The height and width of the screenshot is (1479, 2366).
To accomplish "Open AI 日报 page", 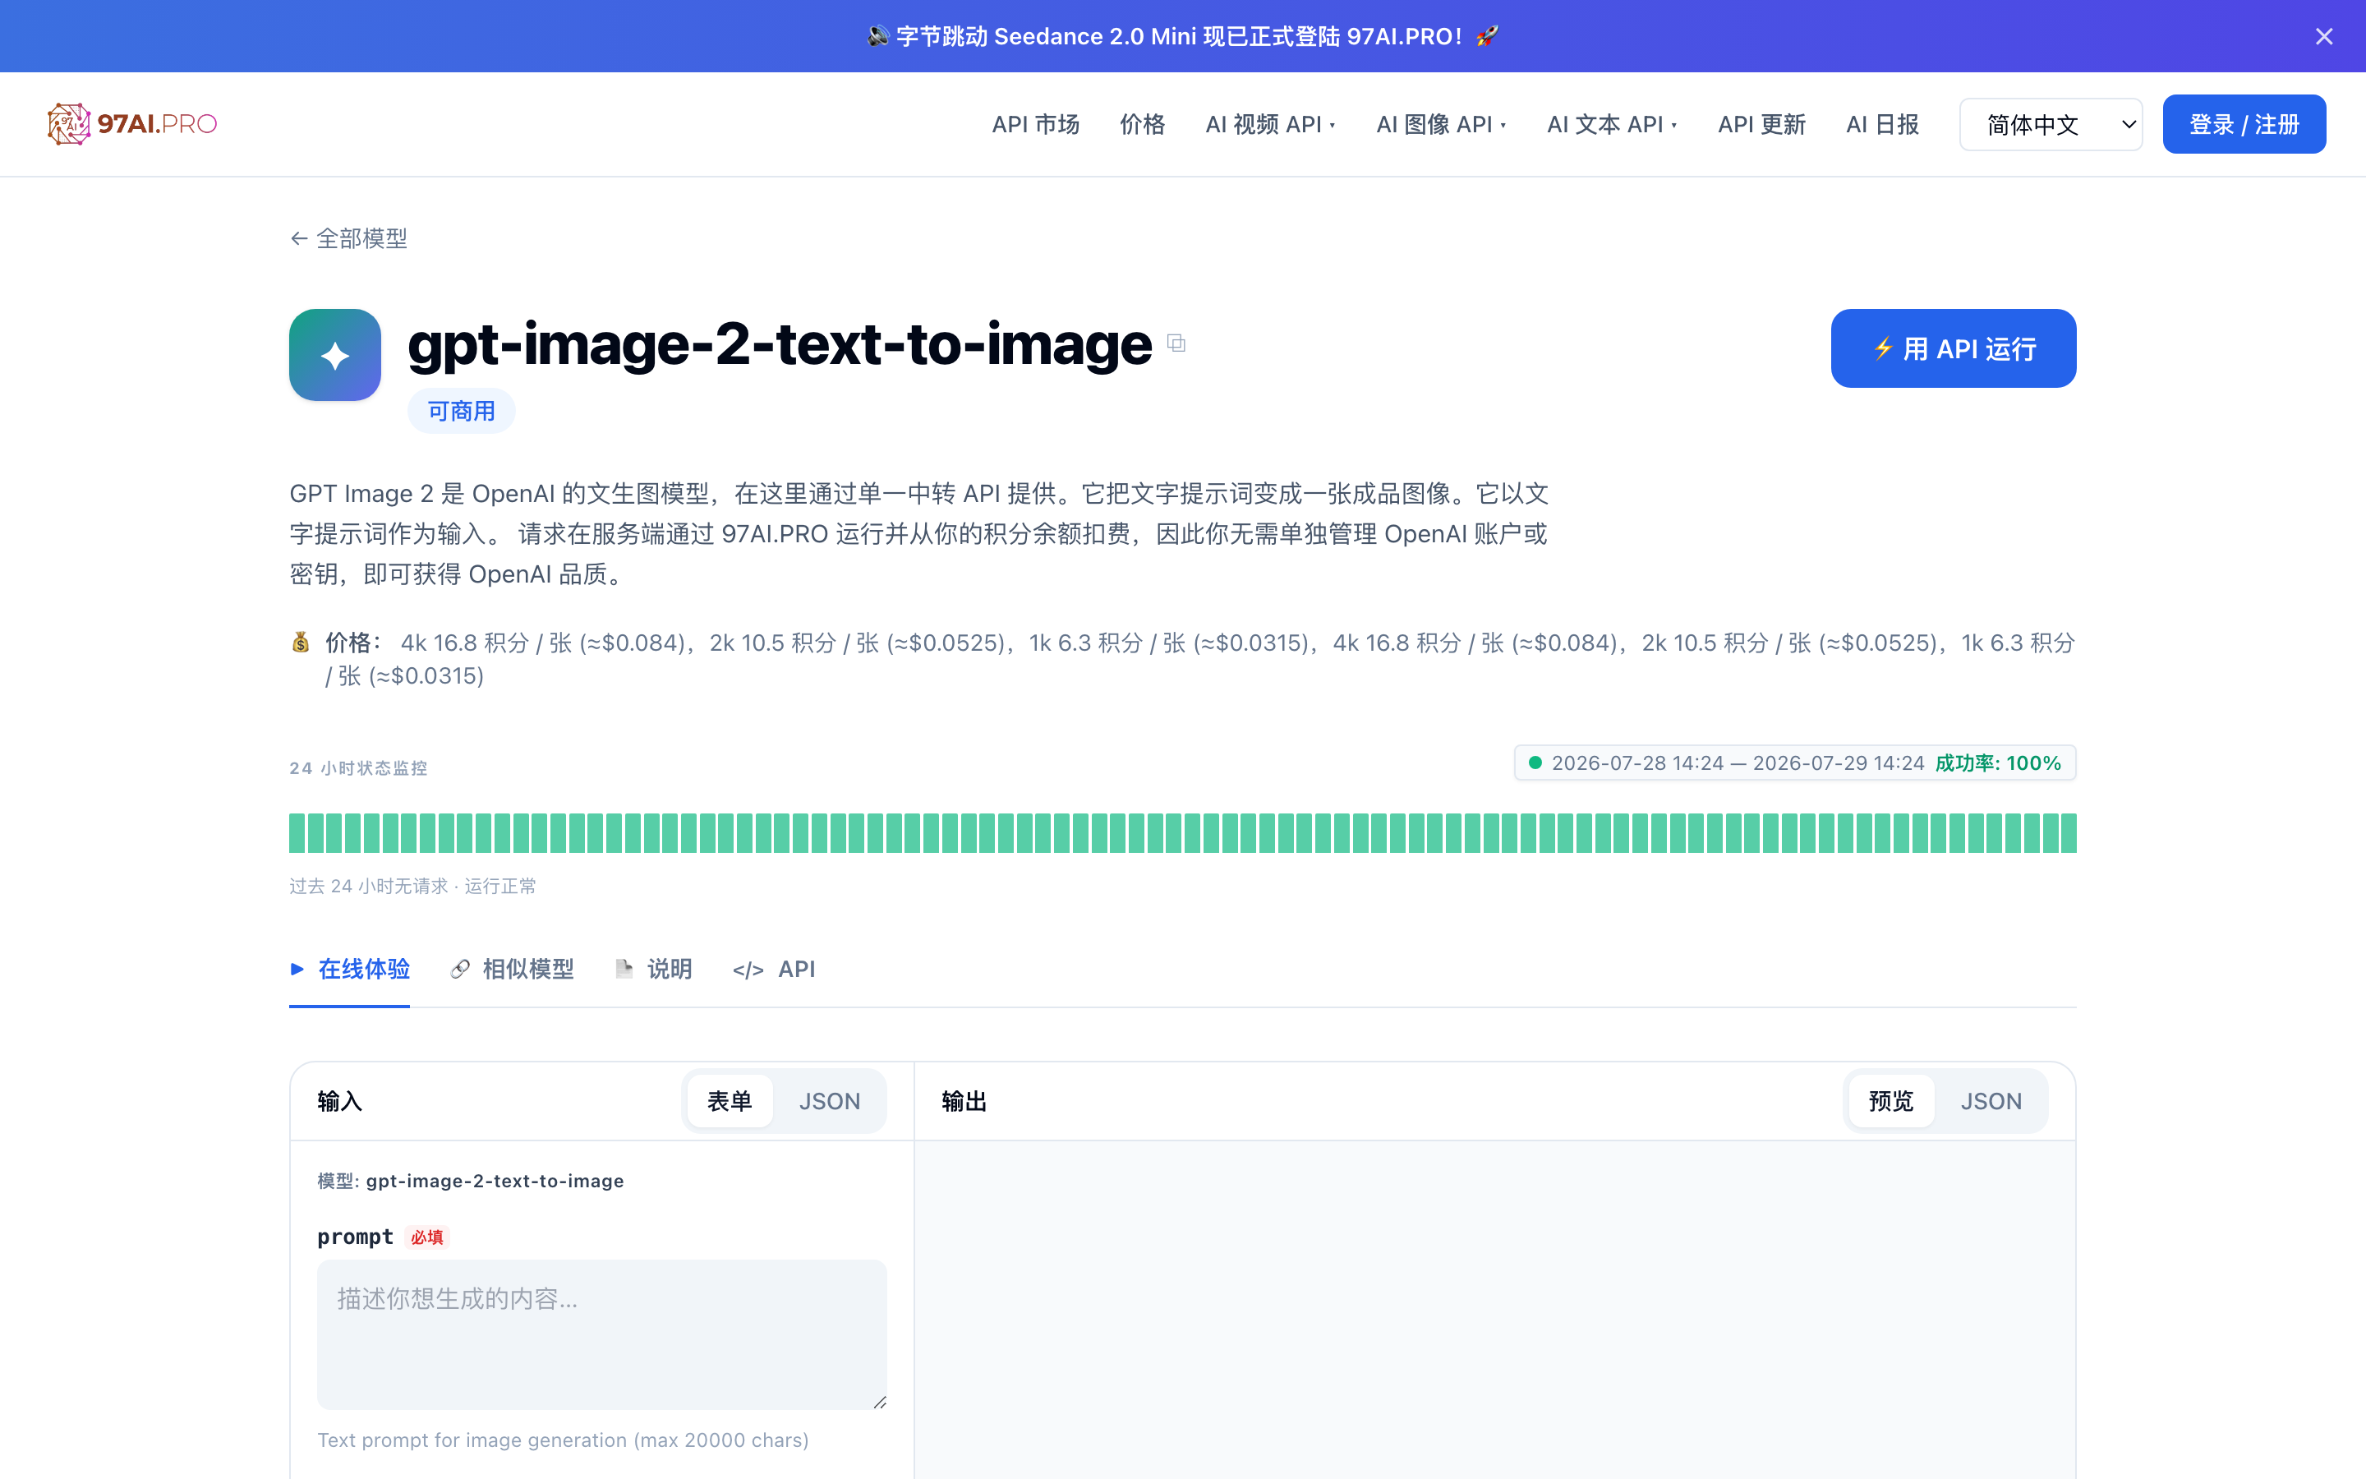I will pos(1883,124).
